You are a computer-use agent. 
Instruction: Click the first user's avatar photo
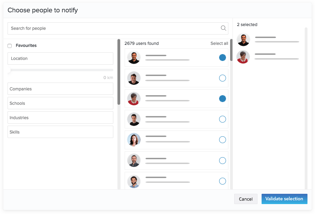134,58
